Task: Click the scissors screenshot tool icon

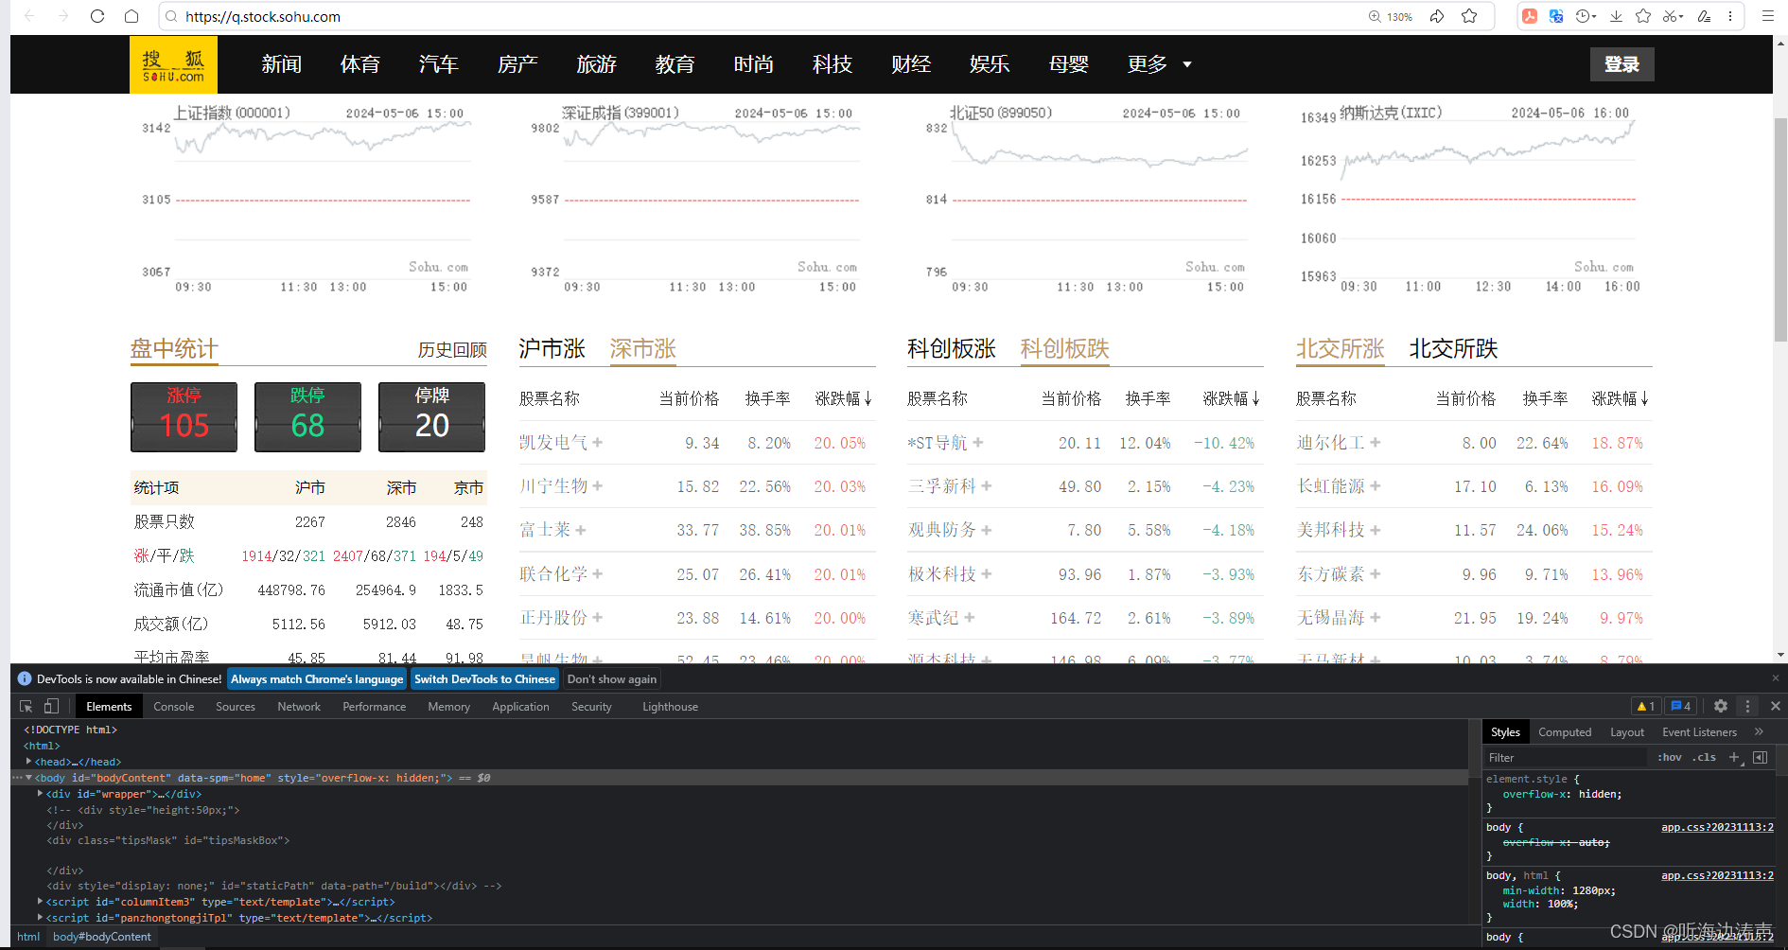Action: pos(1673,16)
